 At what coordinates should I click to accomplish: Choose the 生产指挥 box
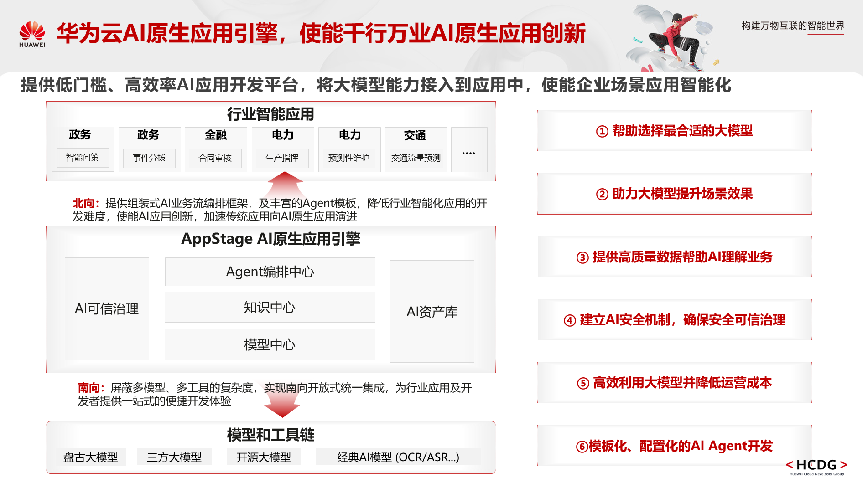click(x=282, y=158)
